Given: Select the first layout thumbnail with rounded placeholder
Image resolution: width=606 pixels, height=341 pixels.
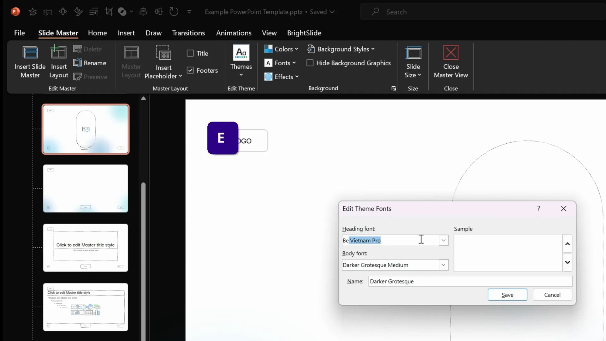Looking at the screenshot, I should point(86,129).
